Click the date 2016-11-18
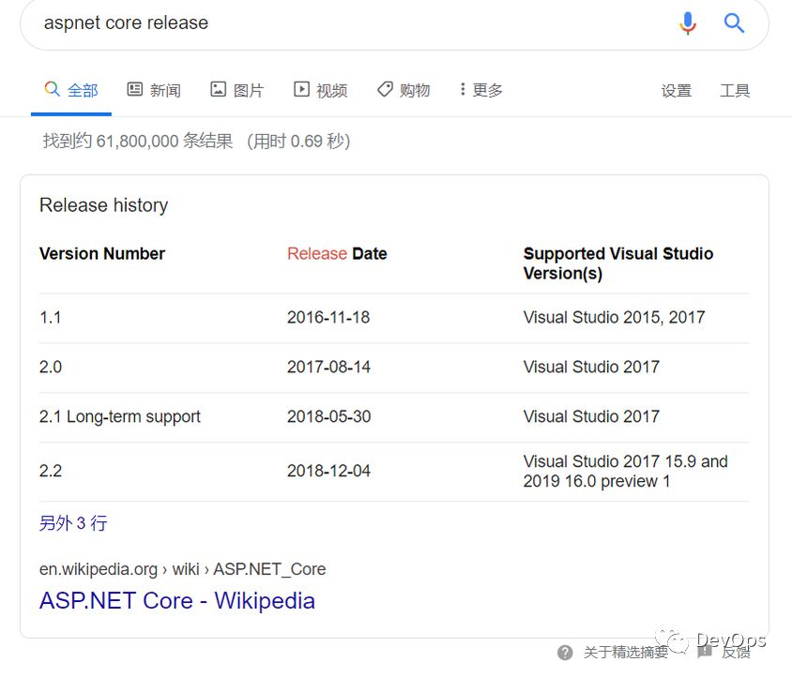Image resolution: width=792 pixels, height=677 pixels. tap(328, 318)
